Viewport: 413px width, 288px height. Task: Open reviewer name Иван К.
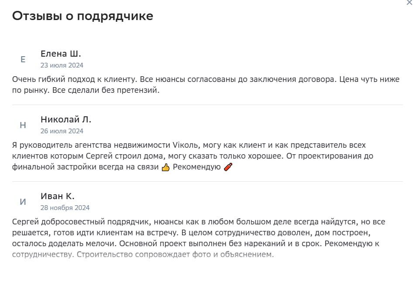[x=58, y=196]
